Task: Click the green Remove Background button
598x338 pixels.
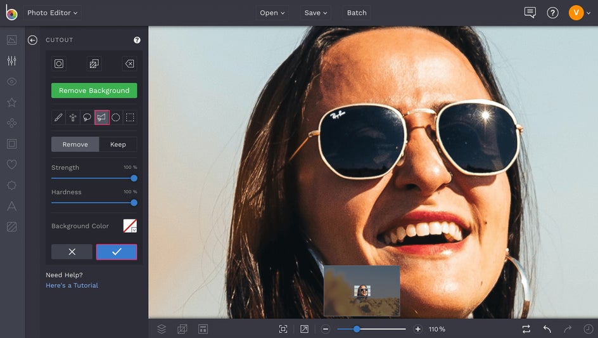Action: [x=94, y=91]
